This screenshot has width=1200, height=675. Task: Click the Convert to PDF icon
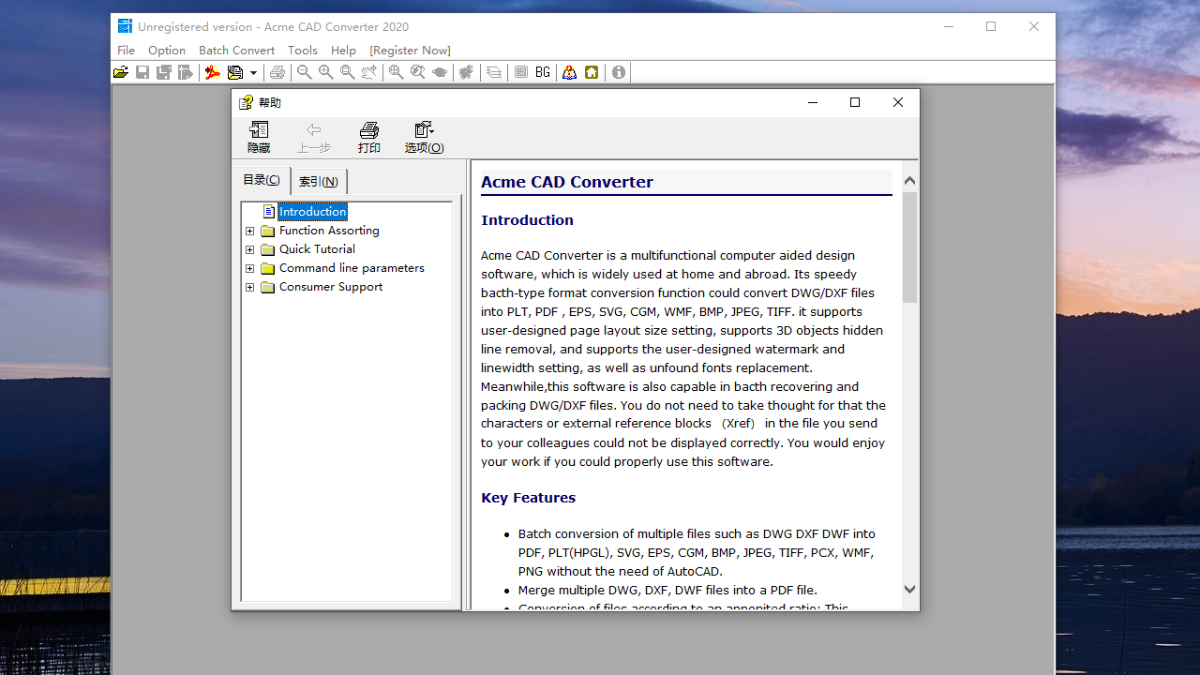point(213,72)
